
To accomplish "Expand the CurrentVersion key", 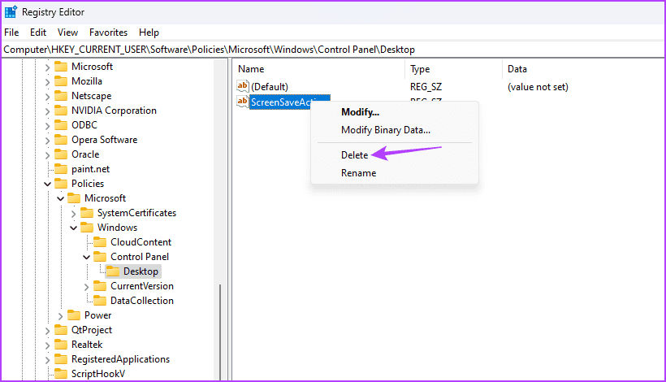I will click(x=87, y=287).
